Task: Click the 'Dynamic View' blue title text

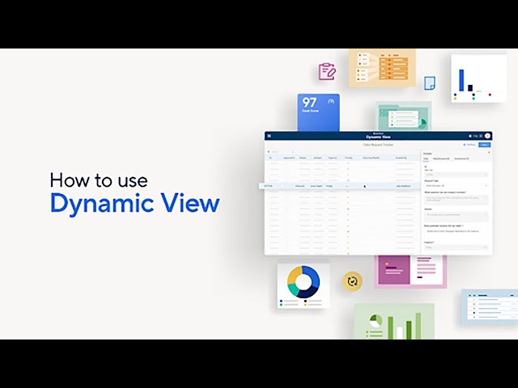Action: (135, 204)
